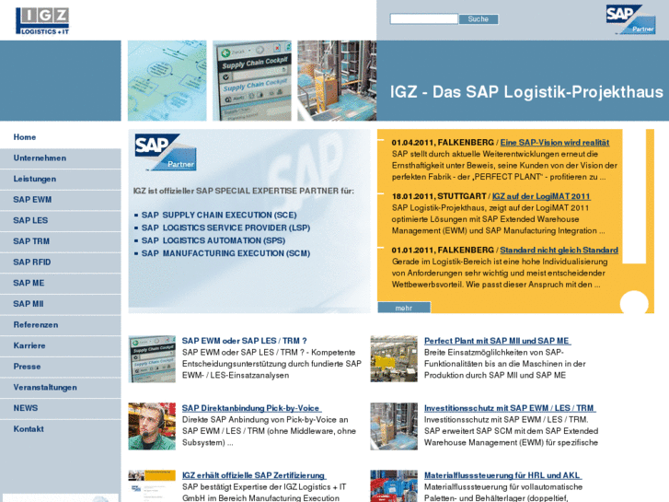Screen dimensions: 669x502
Task: Open Referenzen page from sidebar
Action: (x=61, y=325)
